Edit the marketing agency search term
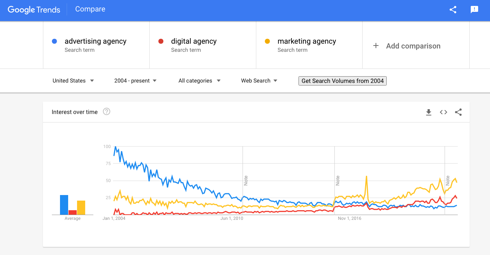 (307, 41)
